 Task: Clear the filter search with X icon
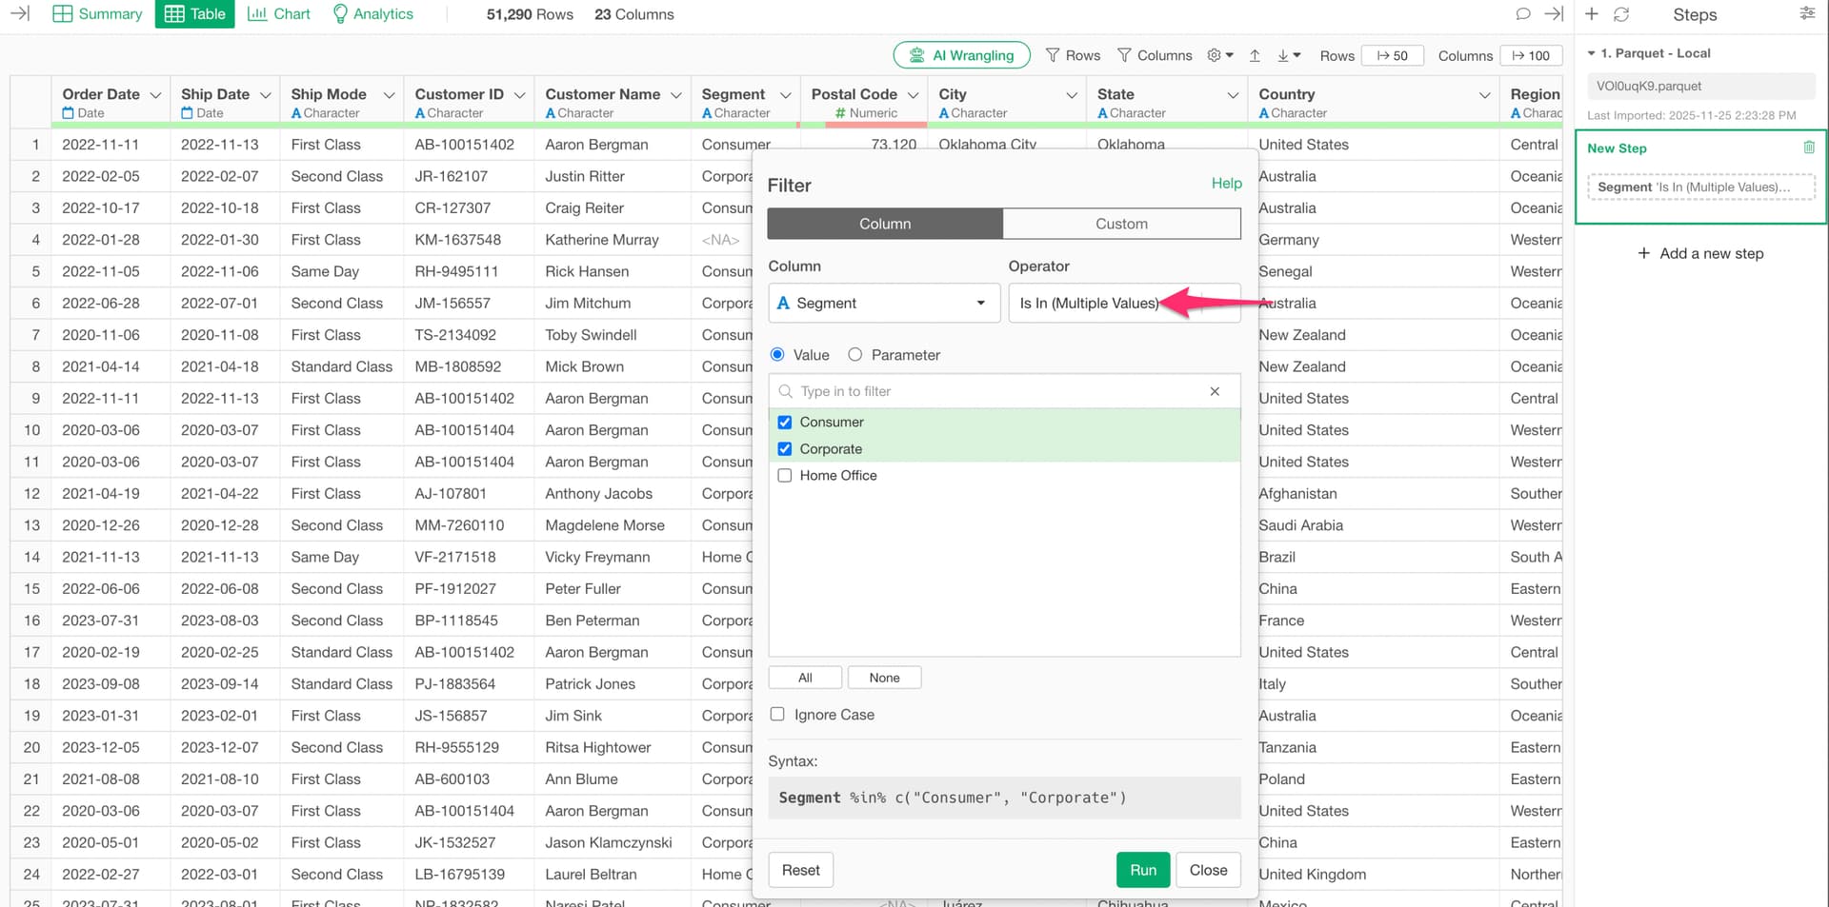tap(1215, 391)
